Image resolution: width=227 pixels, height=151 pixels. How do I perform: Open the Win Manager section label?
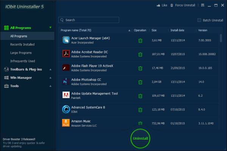point(21,78)
